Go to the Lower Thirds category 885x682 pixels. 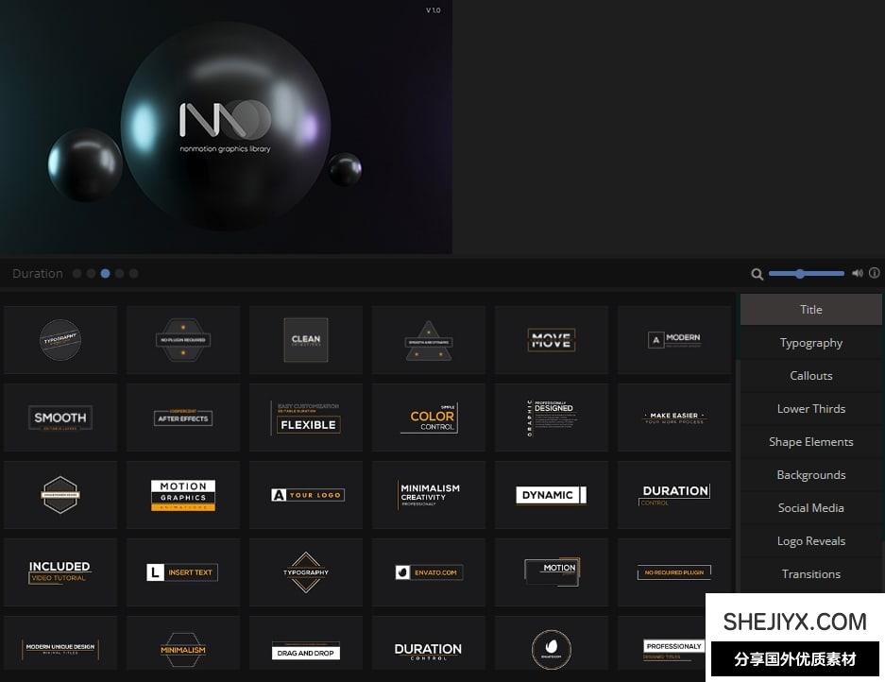point(810,409)
